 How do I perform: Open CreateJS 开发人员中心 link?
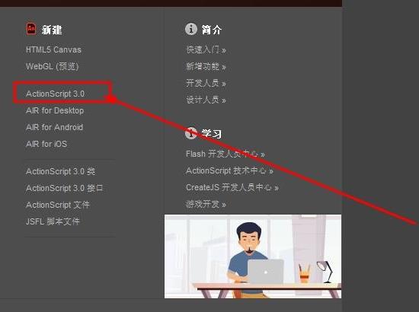[x=232, y=187]
